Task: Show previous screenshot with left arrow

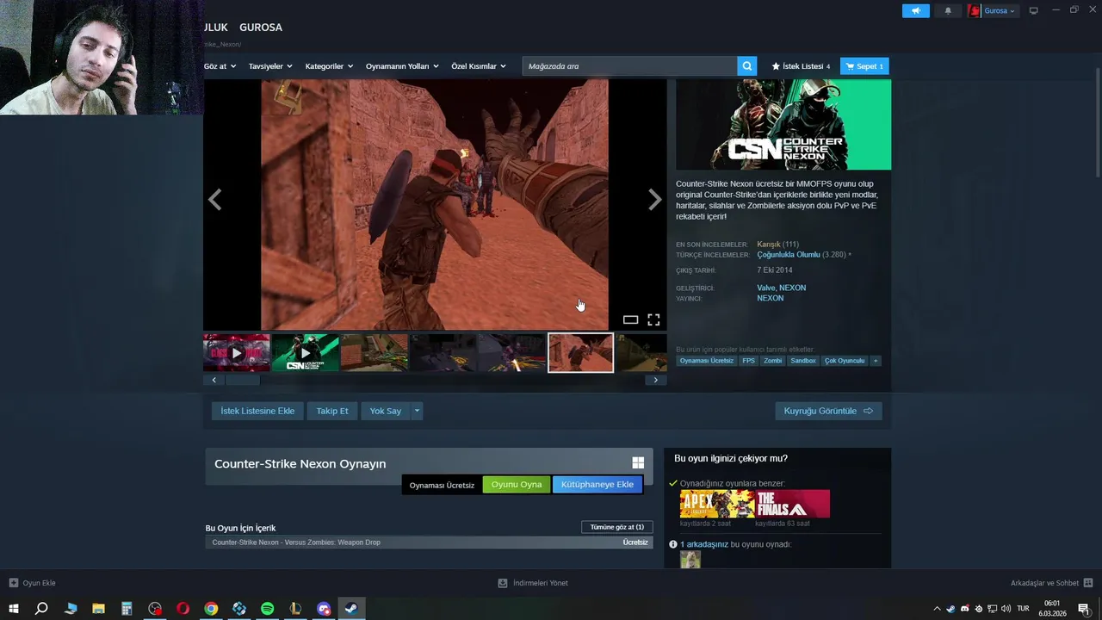Action: click(x=215, y=200)
